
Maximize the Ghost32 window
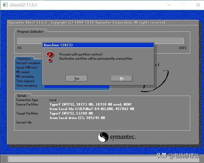pos(183,5)
